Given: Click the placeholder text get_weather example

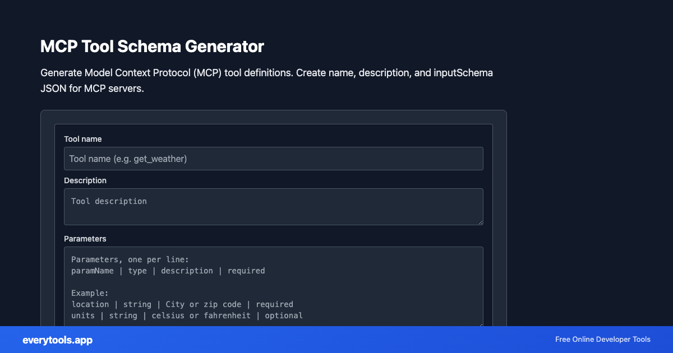Looking at the screenshot, I should pyautogui.click(x=128, y=159).
